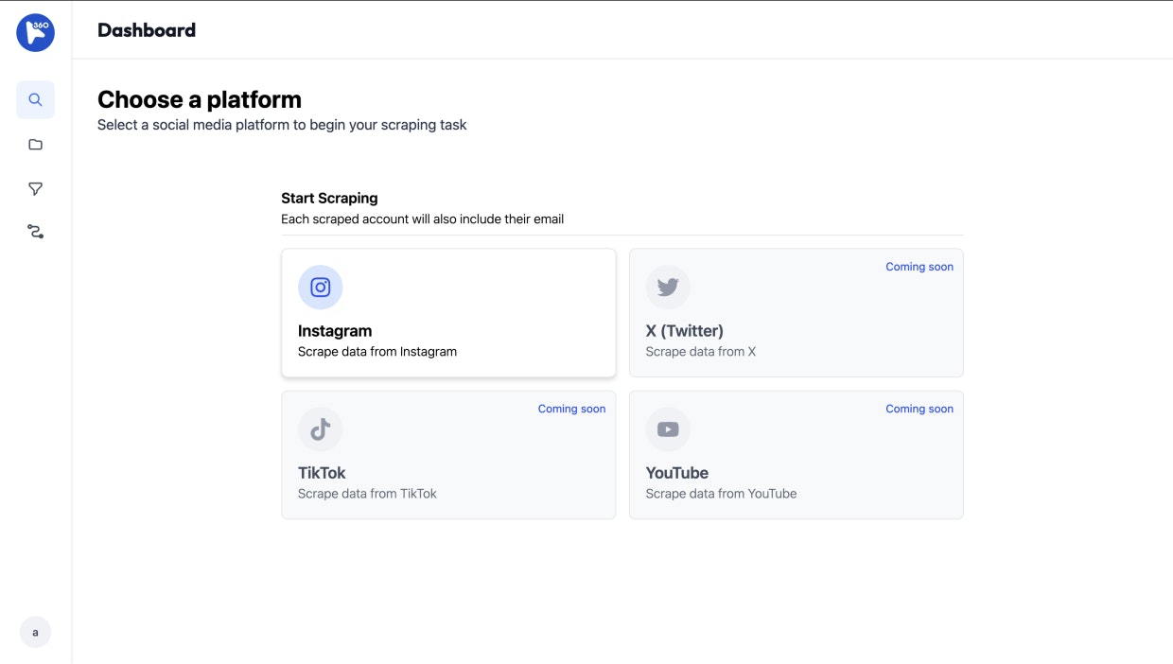Viewport: 1173px width, 664px height.
Task: Click the TikTok logo icon
Action: (321, 429)
